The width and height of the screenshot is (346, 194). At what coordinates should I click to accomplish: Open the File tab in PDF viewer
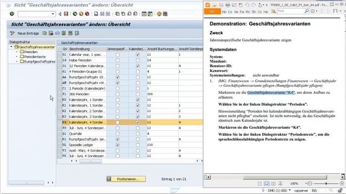(212, 11)
